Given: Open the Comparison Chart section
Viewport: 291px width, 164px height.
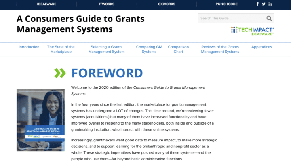Looking at the screenshot, I should 178,49.
